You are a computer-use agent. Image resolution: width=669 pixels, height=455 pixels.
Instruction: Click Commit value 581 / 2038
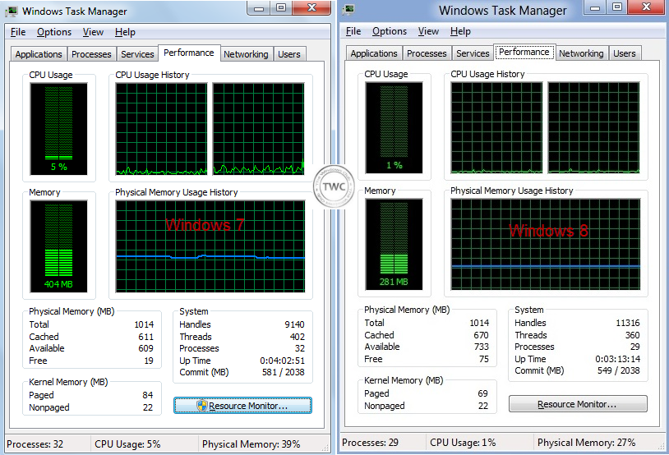click(283, 372)
